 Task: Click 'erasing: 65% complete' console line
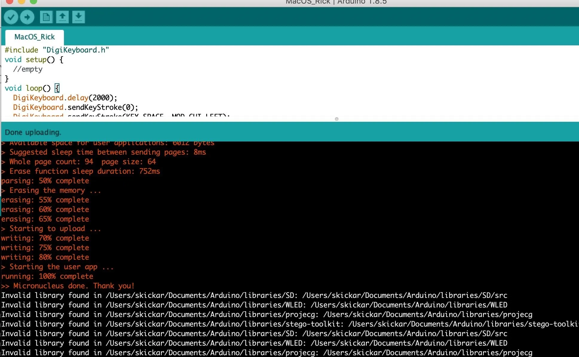click(45, 219)
